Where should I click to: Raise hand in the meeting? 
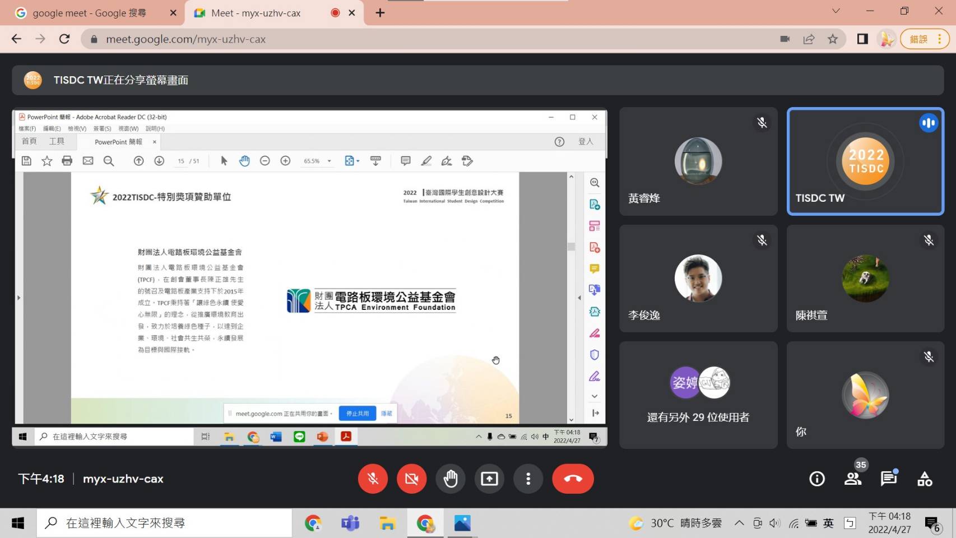(451, 479)
